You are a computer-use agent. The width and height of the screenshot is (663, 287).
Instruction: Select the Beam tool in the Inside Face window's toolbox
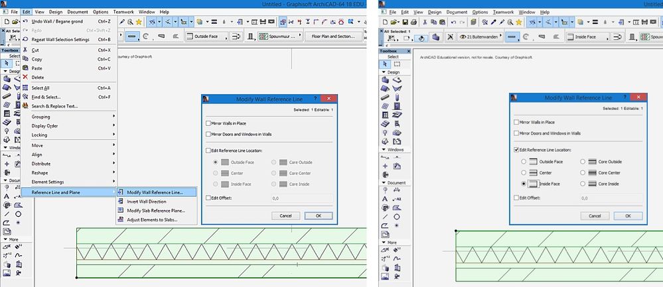point(385,97)
